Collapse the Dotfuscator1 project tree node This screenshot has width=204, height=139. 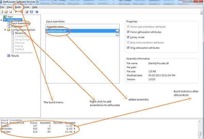tap(1, 20)
